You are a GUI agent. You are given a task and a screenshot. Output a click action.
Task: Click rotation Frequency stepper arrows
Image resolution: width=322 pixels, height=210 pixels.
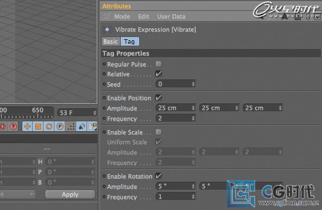click(193, 196)
